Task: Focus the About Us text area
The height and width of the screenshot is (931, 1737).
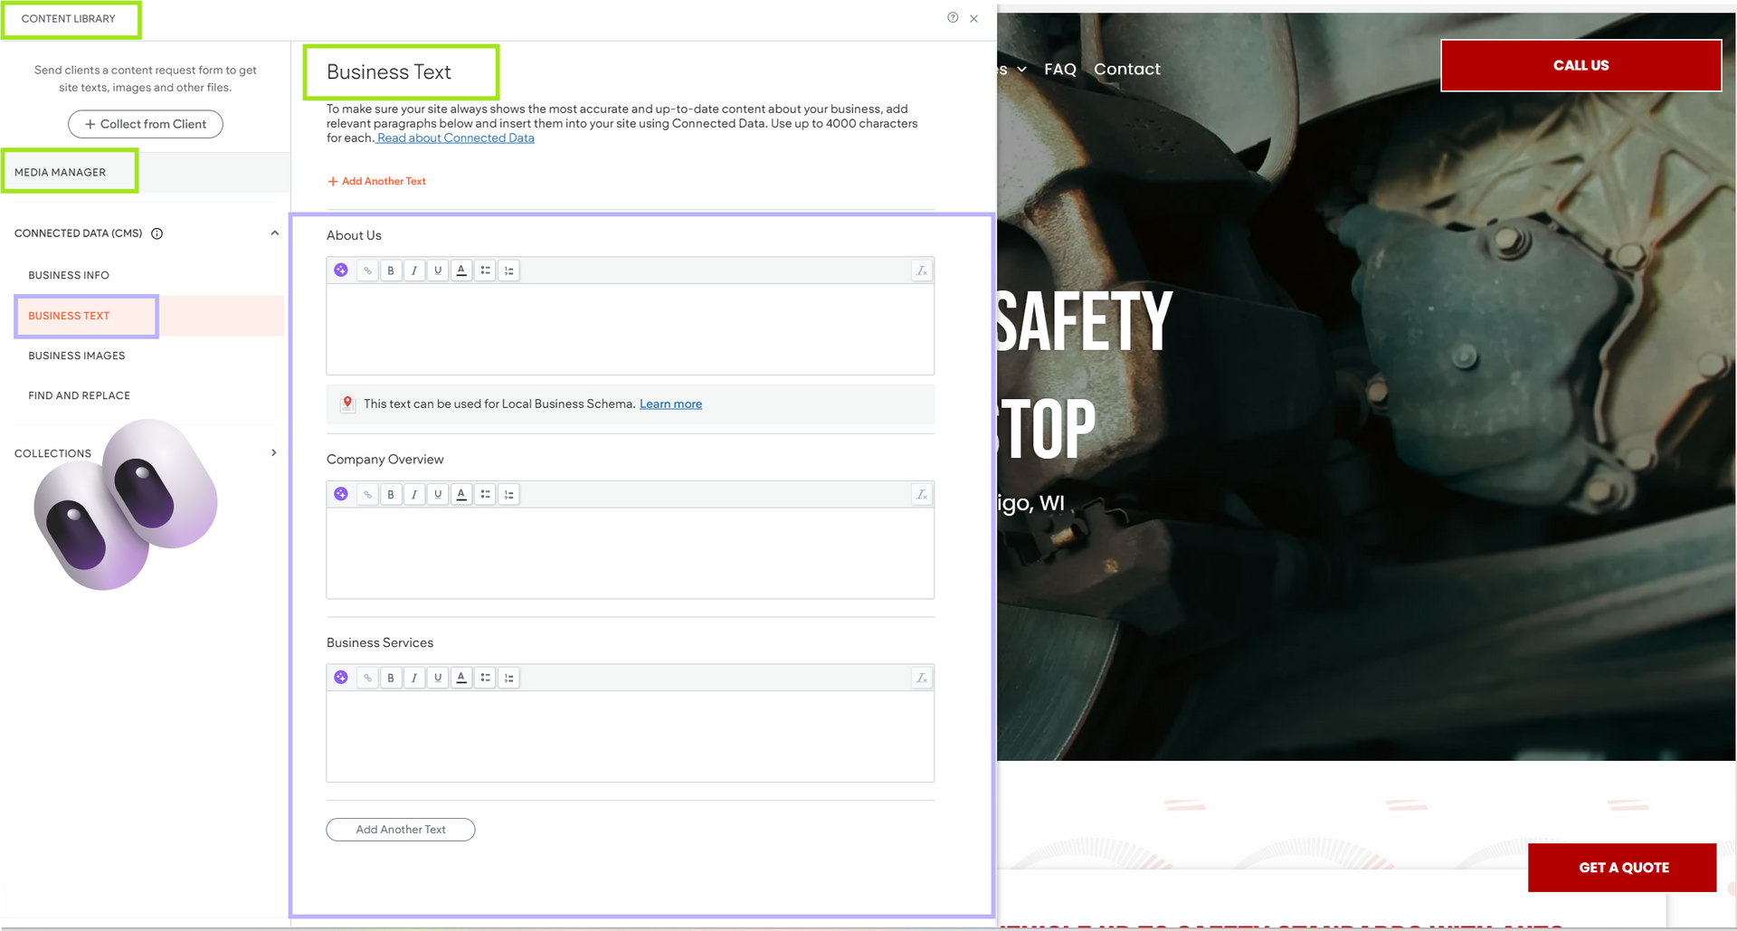Action: click(x=631, y=329)
